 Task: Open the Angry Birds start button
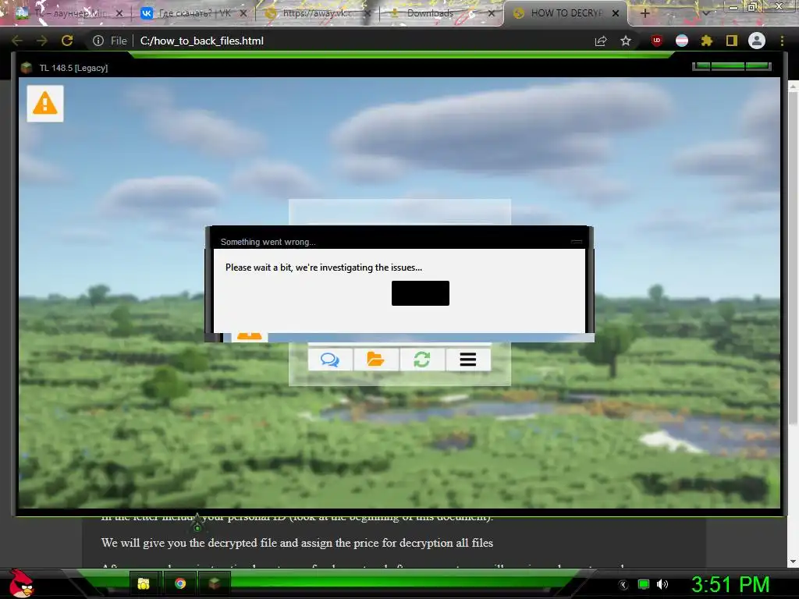[20, 583]
